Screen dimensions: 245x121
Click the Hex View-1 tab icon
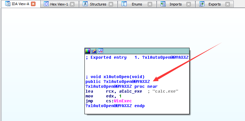[46, 4]
